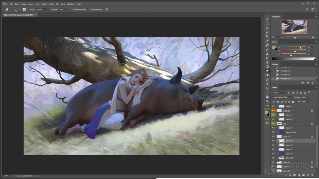This screenshot has width=319, height=179.
Task: Click the R channel color slider
Action: pyautogui.click(x=293, y=47)
